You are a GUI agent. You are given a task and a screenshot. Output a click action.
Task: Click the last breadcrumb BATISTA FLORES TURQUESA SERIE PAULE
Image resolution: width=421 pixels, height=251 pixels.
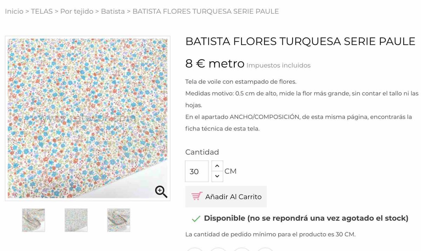click(206, 11)
